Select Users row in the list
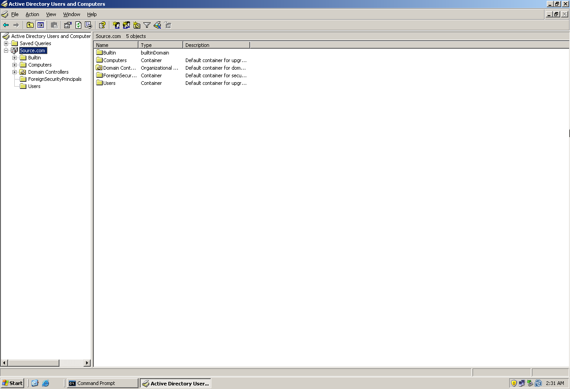 (172, 83)
